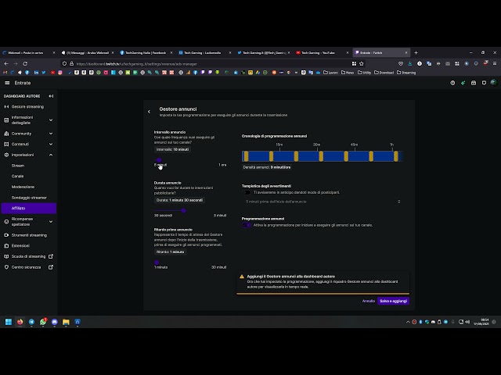Screen dimensions: 501x375
Task: Open Microsoft Store from the taskbar
Action: 77,322
